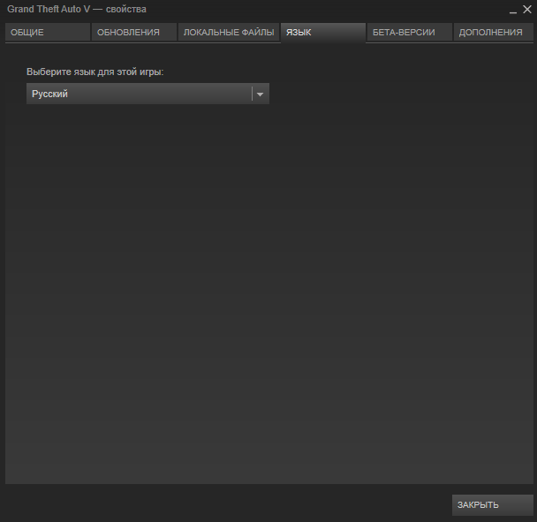Open the БЕТА-ВЕРСИИ tab

pos(409,32)
